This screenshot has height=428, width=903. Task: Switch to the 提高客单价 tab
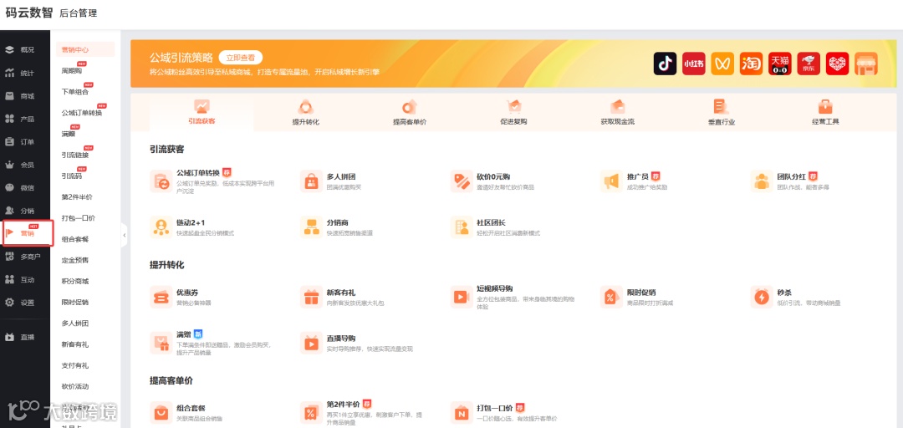(x=410, y=113)
